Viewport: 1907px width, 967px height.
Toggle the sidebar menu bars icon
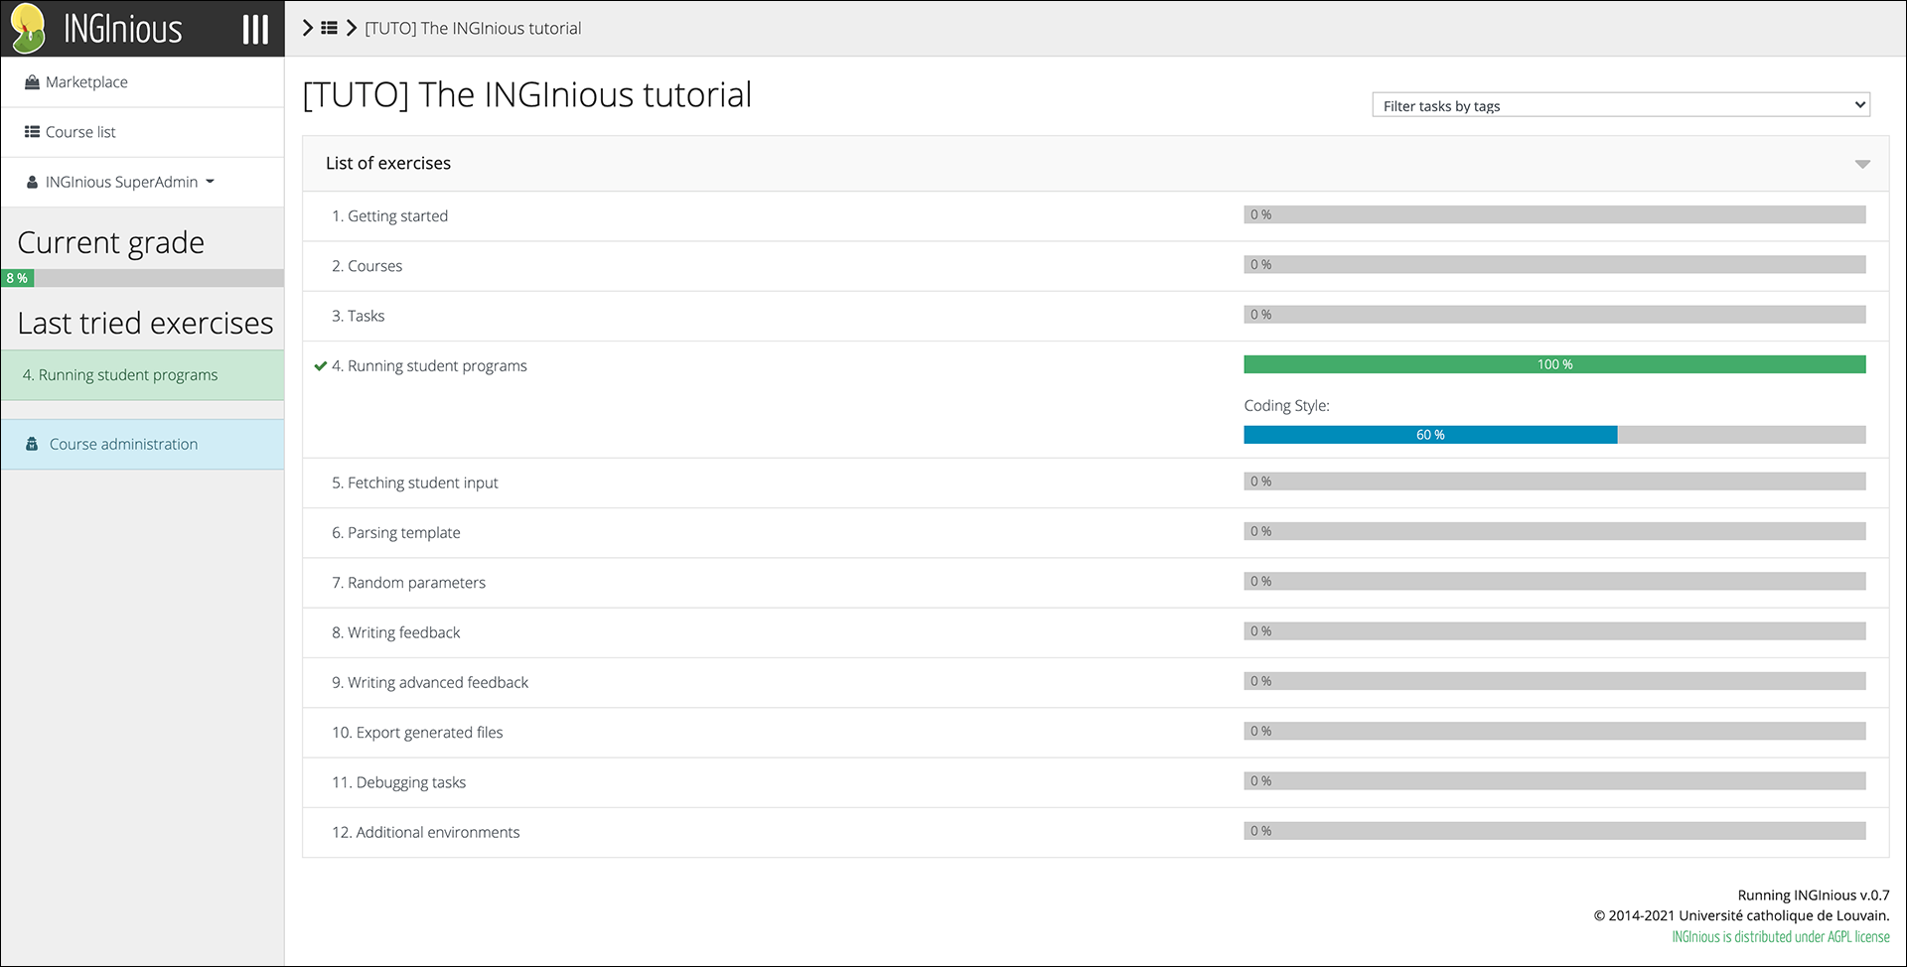pos(255,29)
